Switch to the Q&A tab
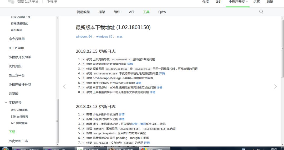The image size is (284, 150). [x=162, y=12]
